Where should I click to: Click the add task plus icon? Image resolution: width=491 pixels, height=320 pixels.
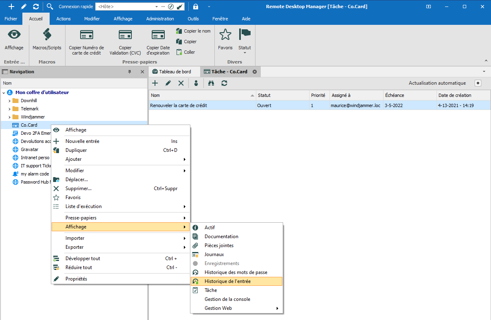(x=155, y=83)
